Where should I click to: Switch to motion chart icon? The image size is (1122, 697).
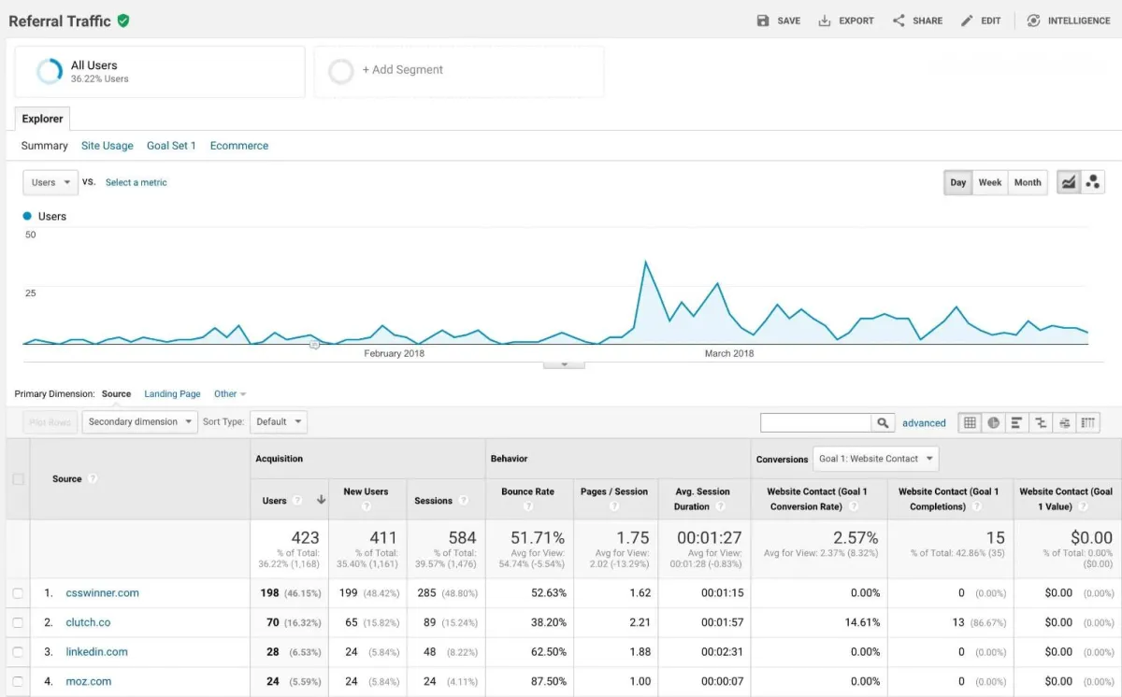tap(1093, 182)
